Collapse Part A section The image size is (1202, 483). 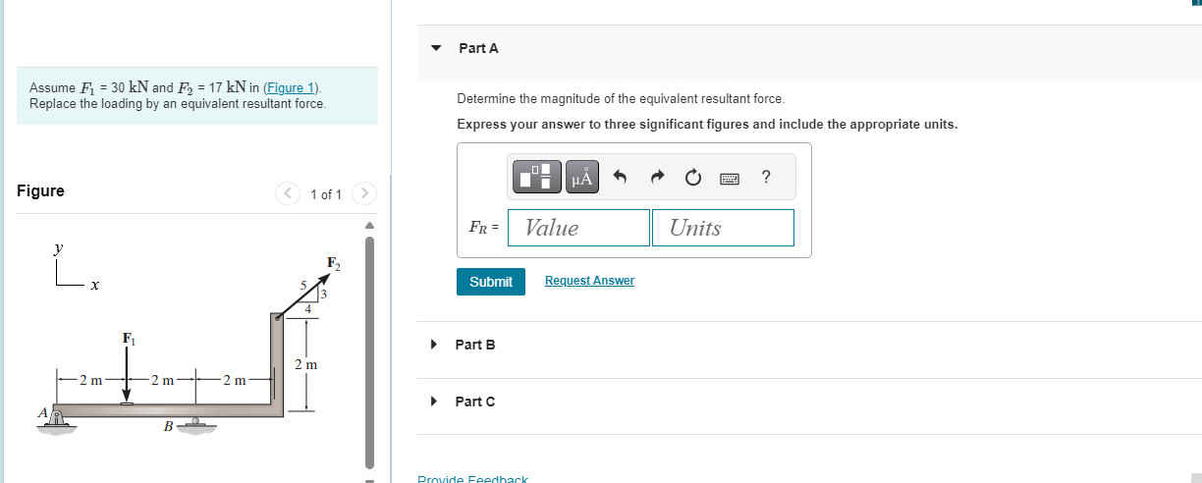437,48
